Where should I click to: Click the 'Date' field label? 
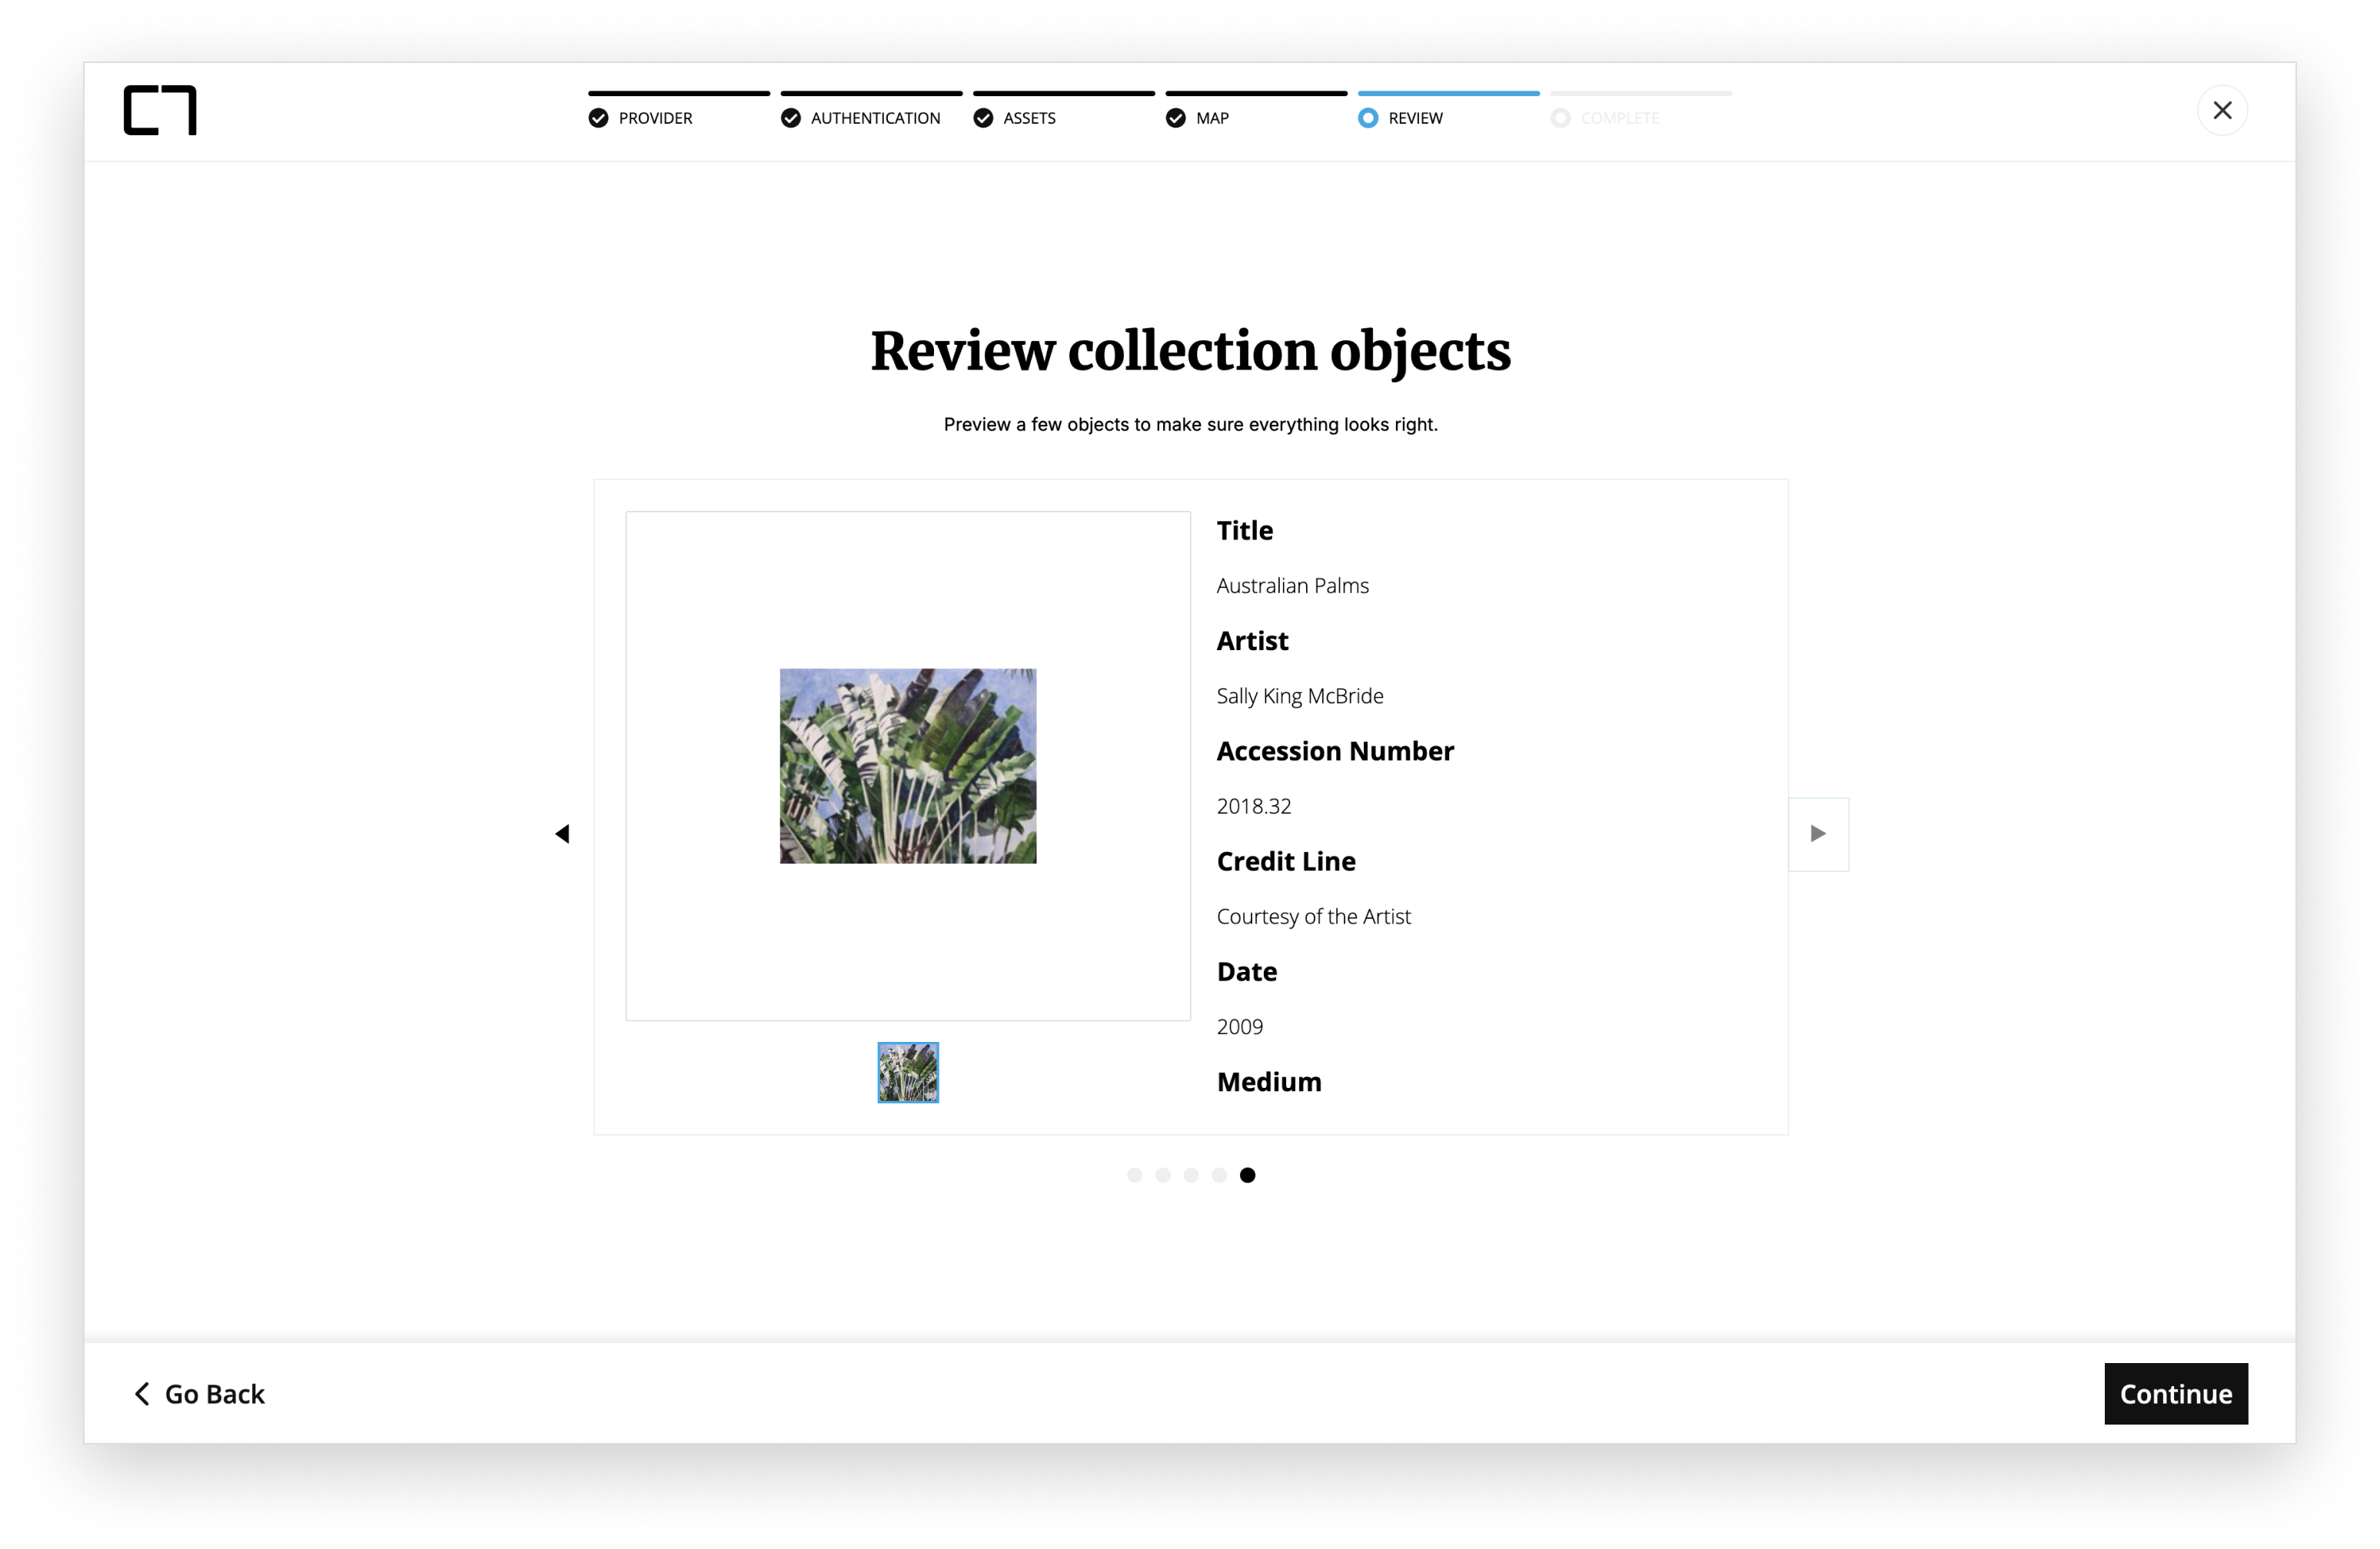pyautogui.click(x=1247, y=971)
